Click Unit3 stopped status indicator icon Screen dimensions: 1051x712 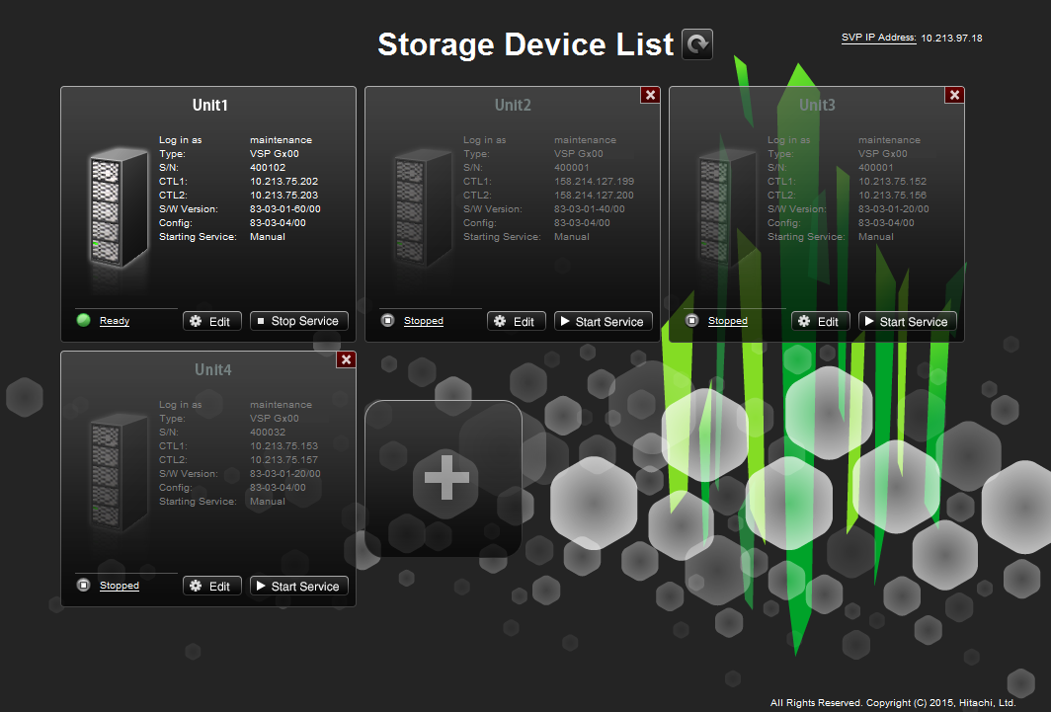click(691, 320)
